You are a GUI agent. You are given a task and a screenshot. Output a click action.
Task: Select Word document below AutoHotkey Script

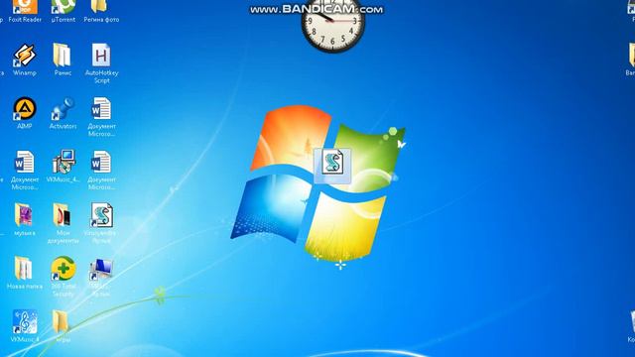click(101, 117)
